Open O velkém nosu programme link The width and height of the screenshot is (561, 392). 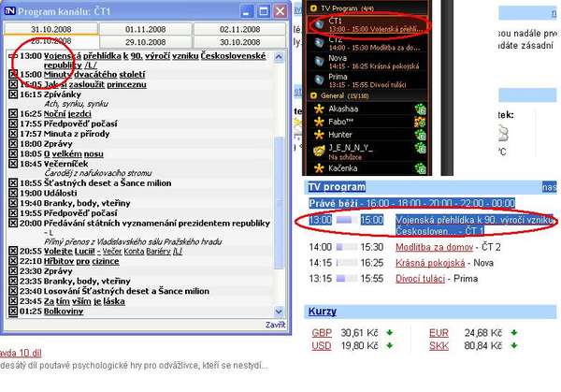pos(73,154)
